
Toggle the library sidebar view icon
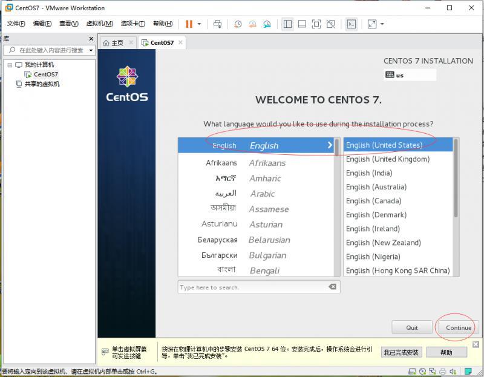287,24
